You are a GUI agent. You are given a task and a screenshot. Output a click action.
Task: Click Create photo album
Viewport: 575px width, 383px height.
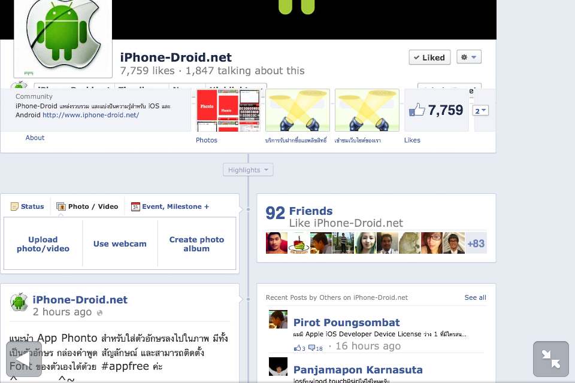196,244
